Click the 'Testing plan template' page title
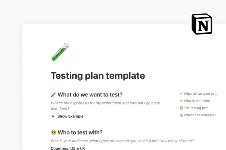This screenshot has width=226, height=150. tap(98, 75)
